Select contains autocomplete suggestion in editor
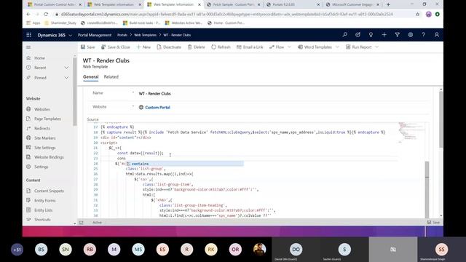 (x=184, y=164)
